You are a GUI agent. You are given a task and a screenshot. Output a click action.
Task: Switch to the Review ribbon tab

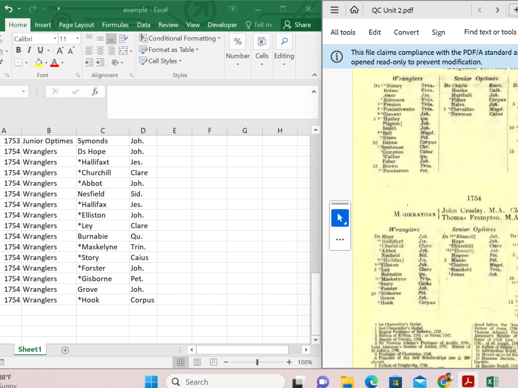click(168, 25)
